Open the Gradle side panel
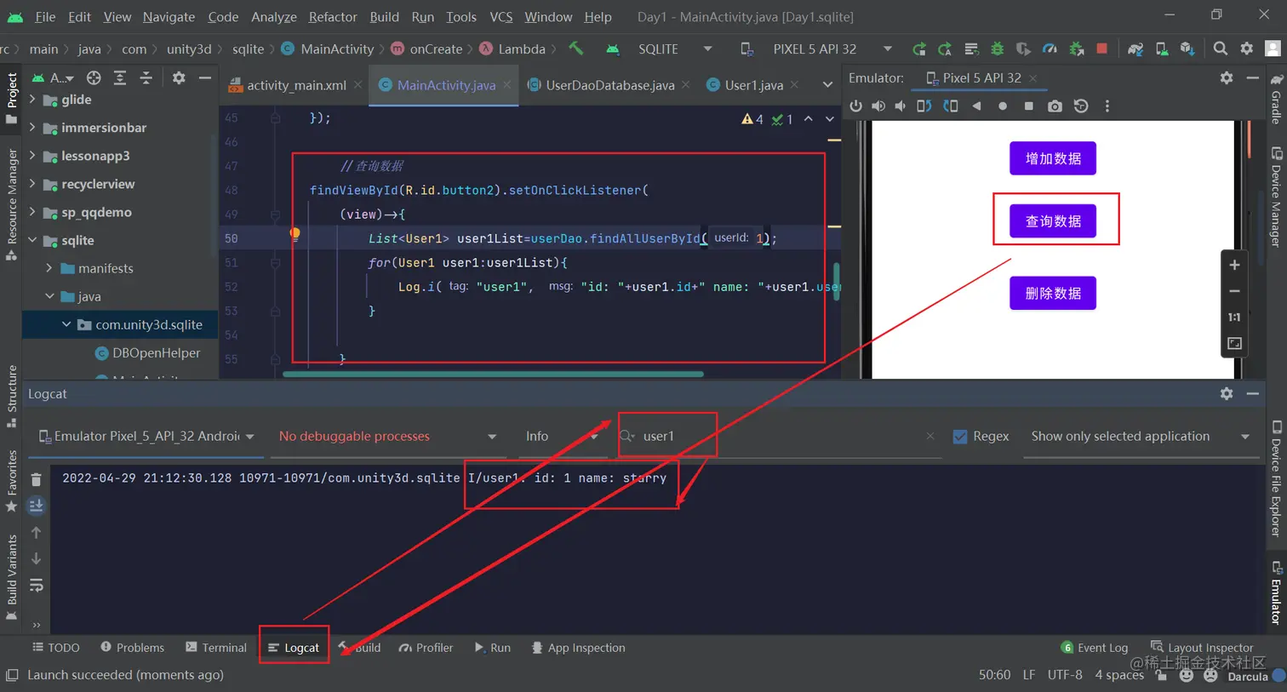The image size is (1287, 692). [1276, 99]
